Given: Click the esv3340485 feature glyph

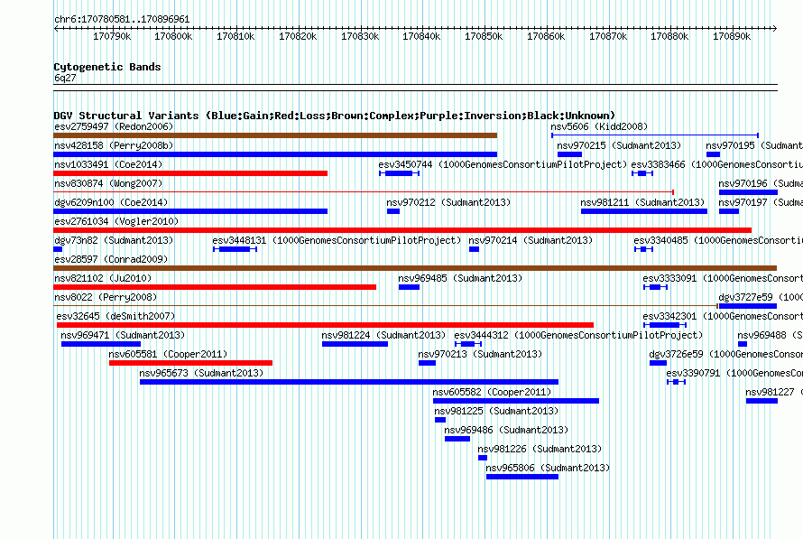Looking at the screenshot, I should pos(643,249).
